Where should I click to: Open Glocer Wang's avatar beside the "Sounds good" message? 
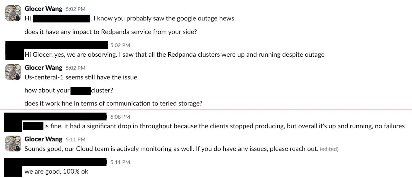(13, 143)
